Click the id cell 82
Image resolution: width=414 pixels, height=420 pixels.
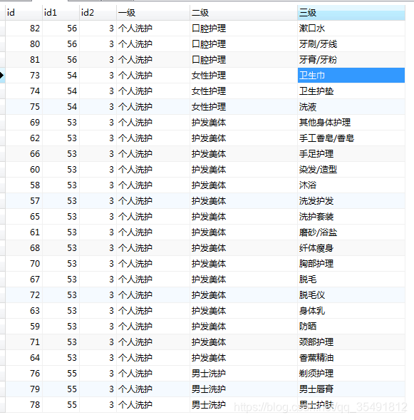tap(24, 29)
